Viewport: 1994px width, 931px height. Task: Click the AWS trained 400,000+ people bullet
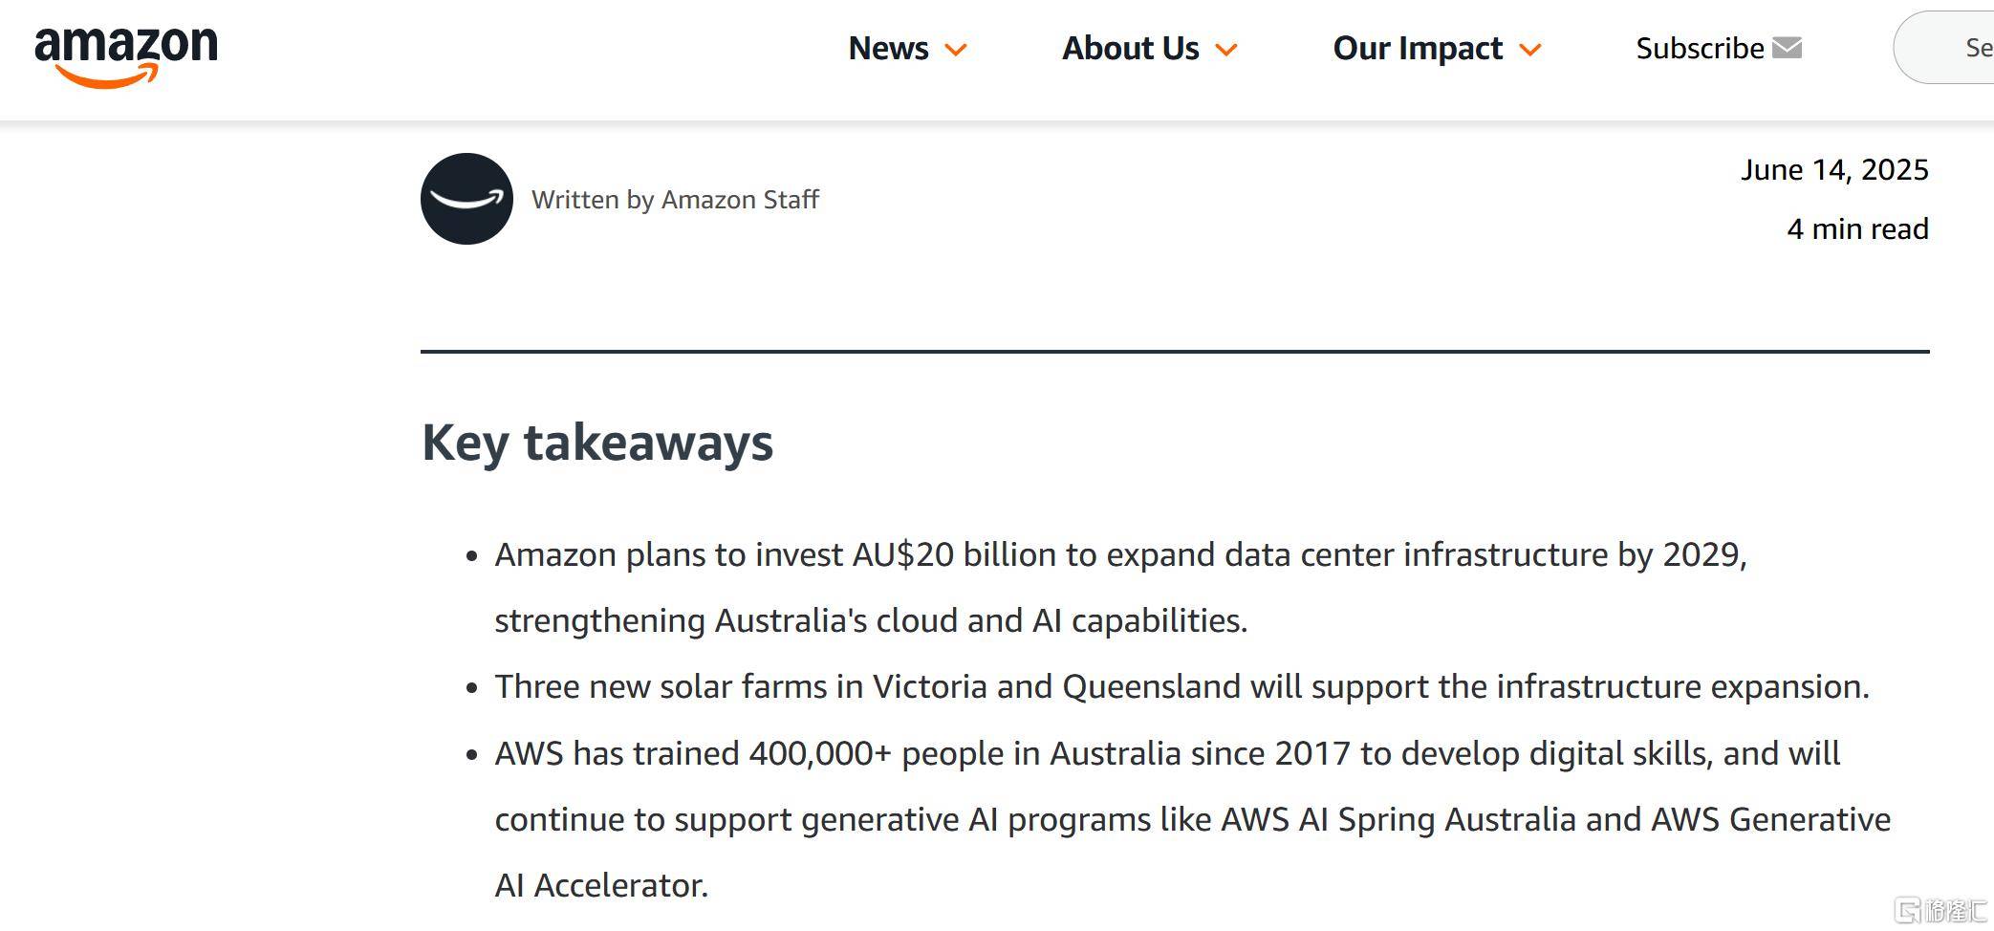1192,819
